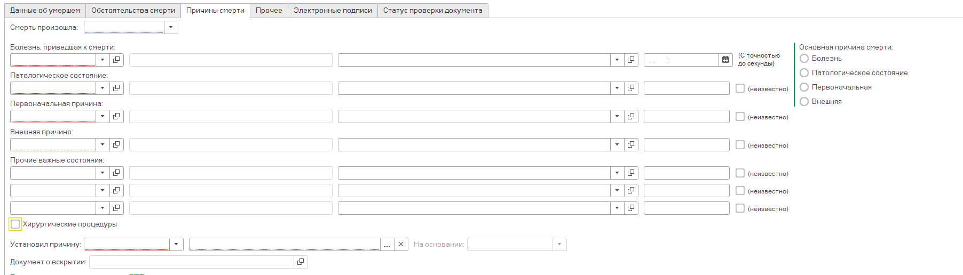The height and width of the screenshot is (275, 963).
Task: Expand the 'Смерть произошла' dropdown
Action: [171, 27]
